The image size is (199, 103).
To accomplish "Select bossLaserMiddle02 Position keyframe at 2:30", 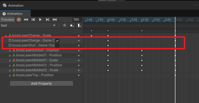I will click(142, 65).
